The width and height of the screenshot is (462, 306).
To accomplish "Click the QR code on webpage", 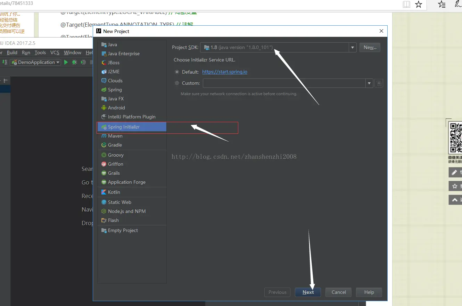I will 455,138.
